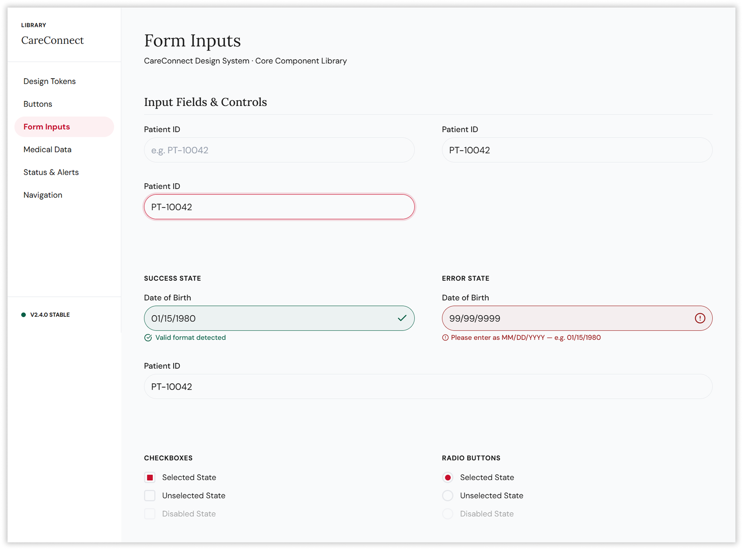This screenshot has width=743, height=550.
Task: Click the small alert icon beside MM/DD/YYYY error message
Action: tap(445, 337)
